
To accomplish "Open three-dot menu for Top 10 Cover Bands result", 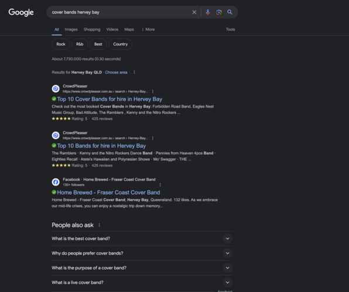I will click(x=153, y=92).
